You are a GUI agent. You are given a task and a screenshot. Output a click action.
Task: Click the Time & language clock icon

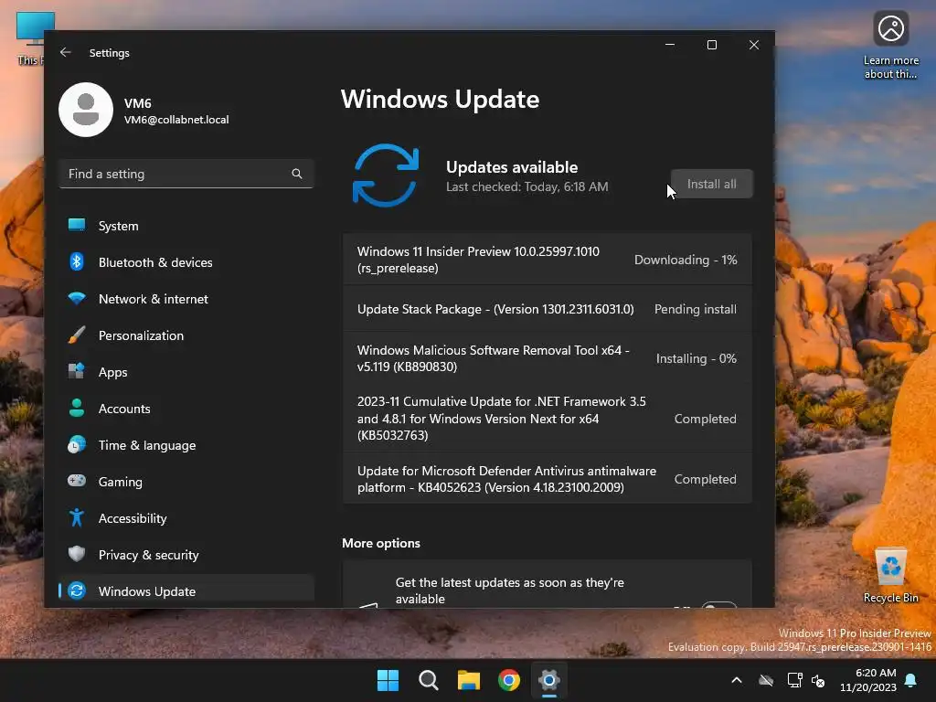tap(77, 445)
